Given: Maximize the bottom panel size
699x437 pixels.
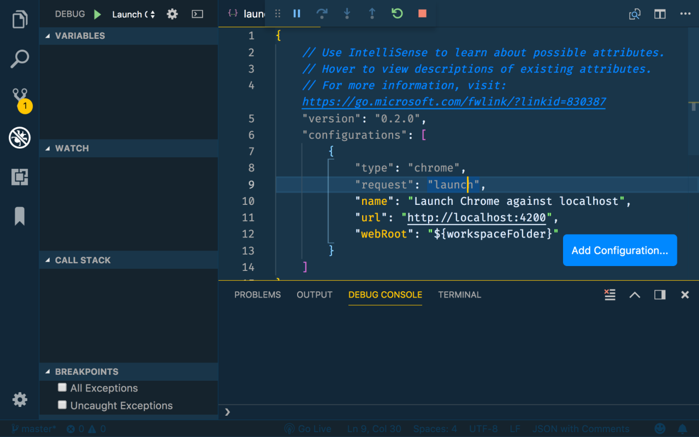Looking at the screenshot, I should pyautogui.click(x=634, y=294).
